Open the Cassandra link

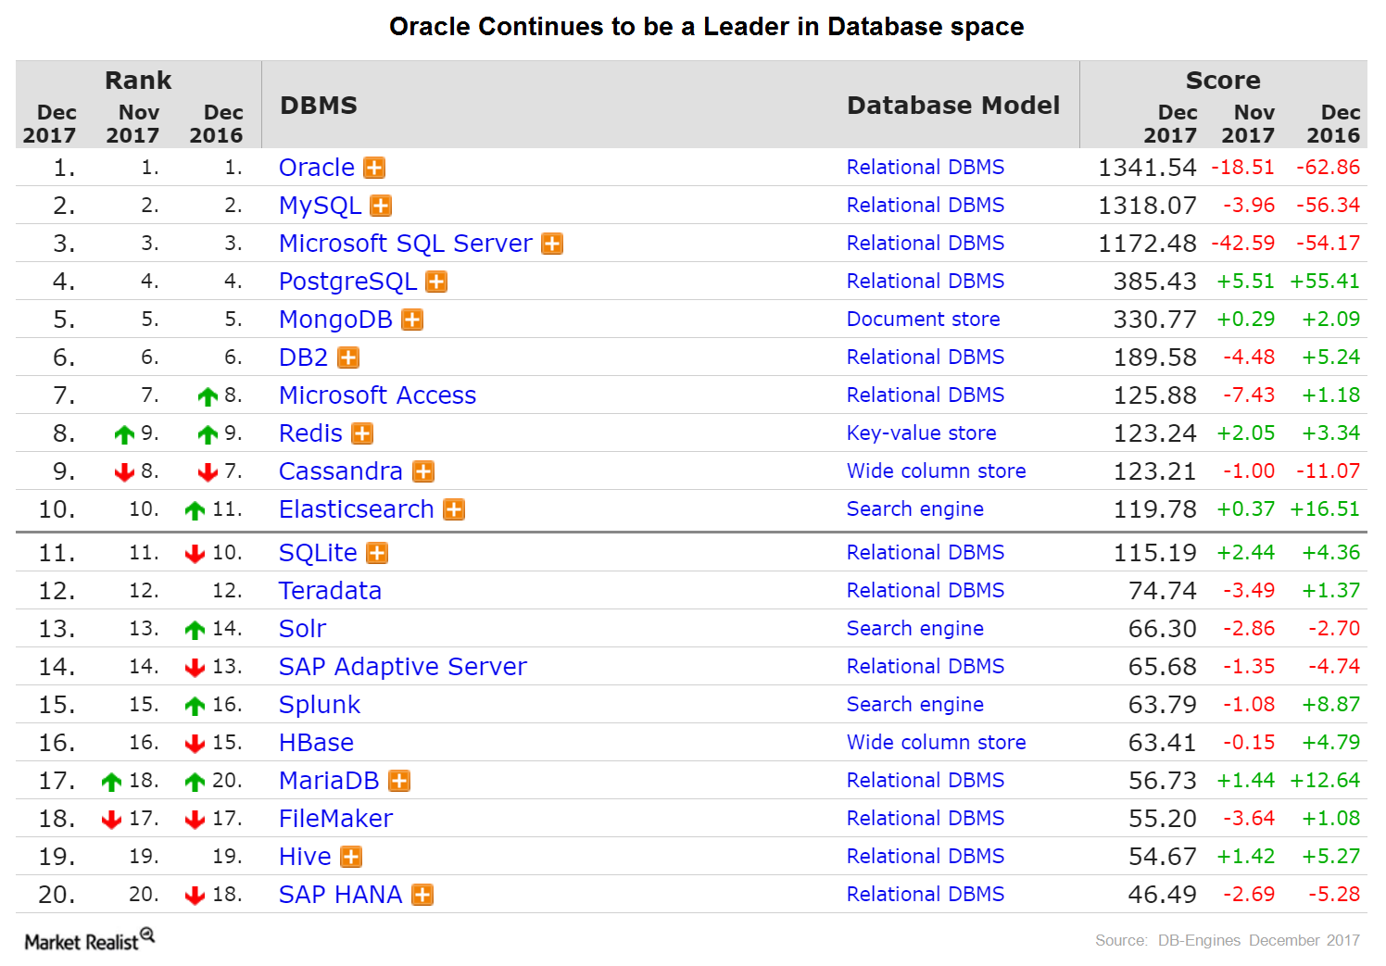point(341,471)
